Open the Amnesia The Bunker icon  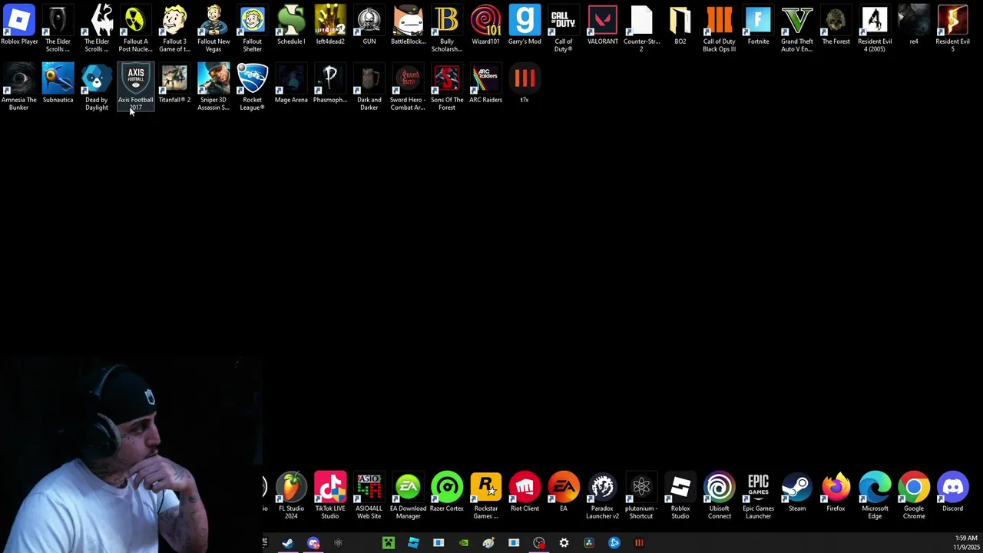tap(19, 88)
